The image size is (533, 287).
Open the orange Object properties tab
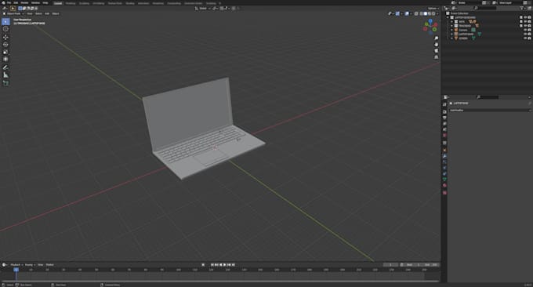point(444,150)
